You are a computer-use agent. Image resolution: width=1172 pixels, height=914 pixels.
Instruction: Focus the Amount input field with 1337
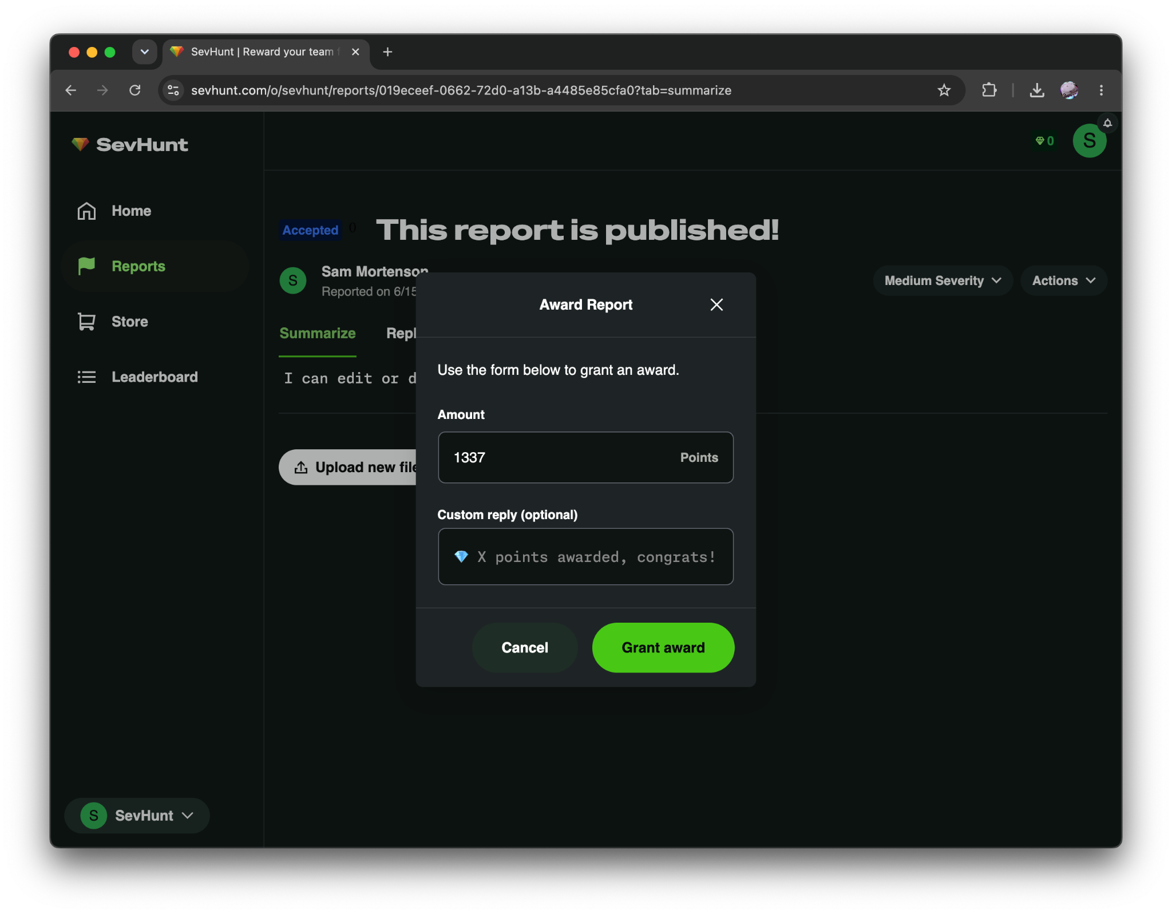[585, 457]
